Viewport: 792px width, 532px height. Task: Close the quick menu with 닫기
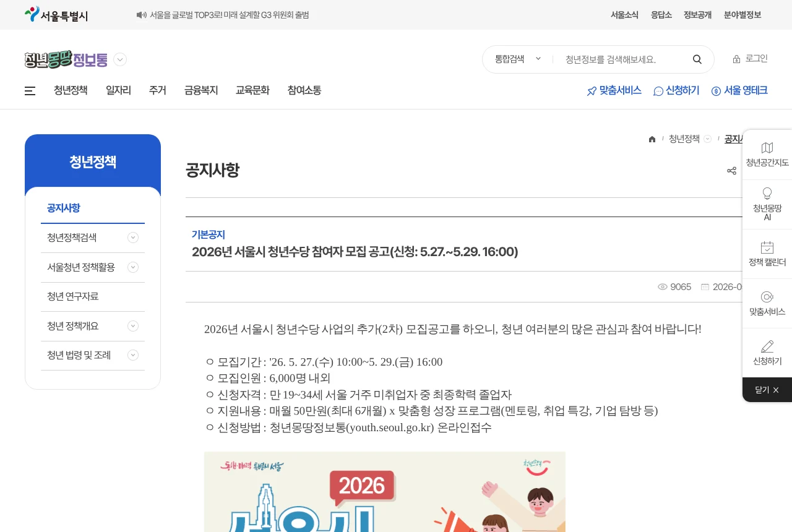point(767,390)
